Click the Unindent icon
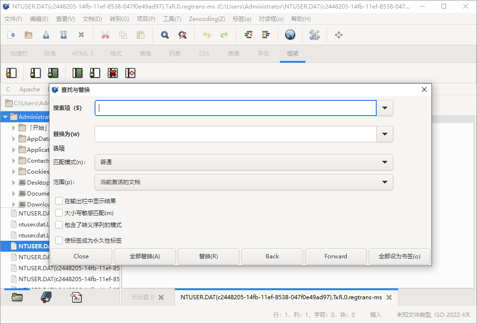The height and width of the screenshot is (324, 477). point(248,35)
